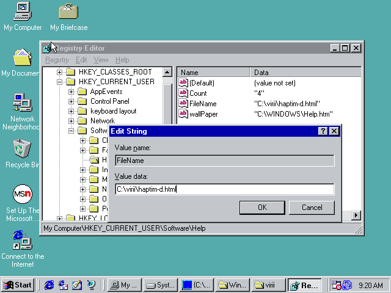
Task: Click the View Channels quick launch icon
Action: pos(91,285)
